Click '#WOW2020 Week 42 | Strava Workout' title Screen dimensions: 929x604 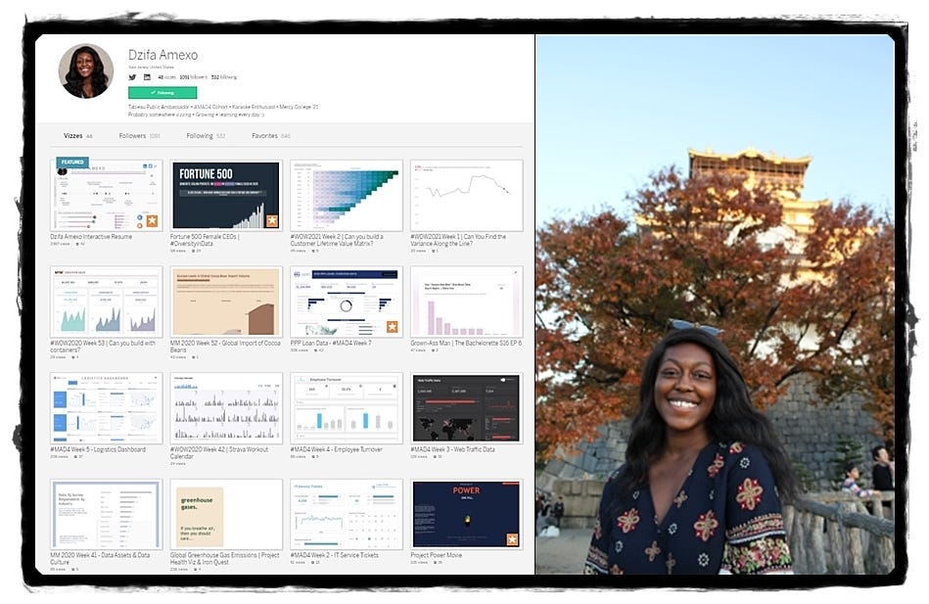219,453
